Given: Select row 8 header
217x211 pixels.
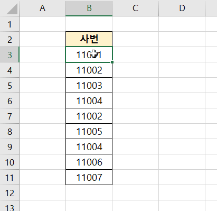Looking at the screenshot, I should tap(10, 131).
